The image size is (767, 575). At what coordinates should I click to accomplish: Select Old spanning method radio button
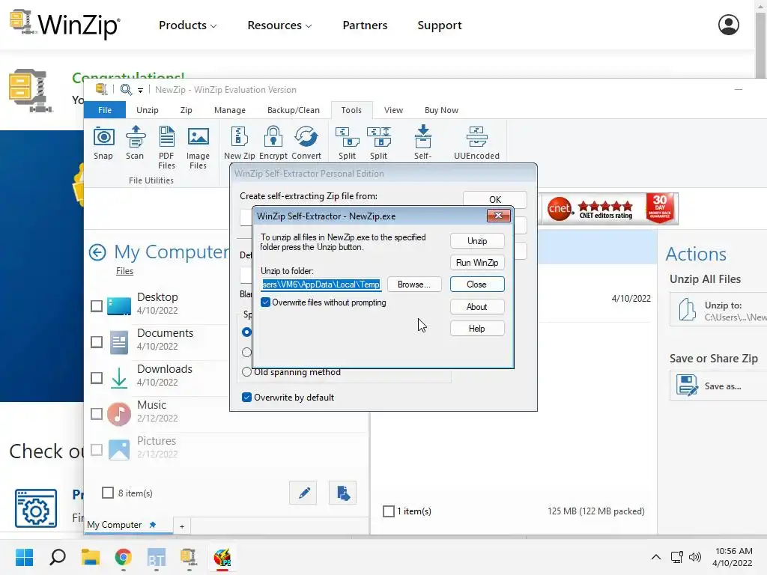(x=247, y=371)
